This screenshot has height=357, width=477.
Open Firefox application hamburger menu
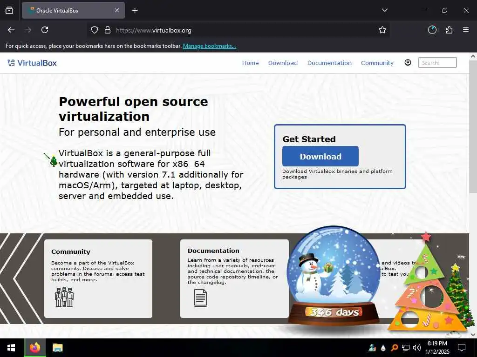pos(466,30)
